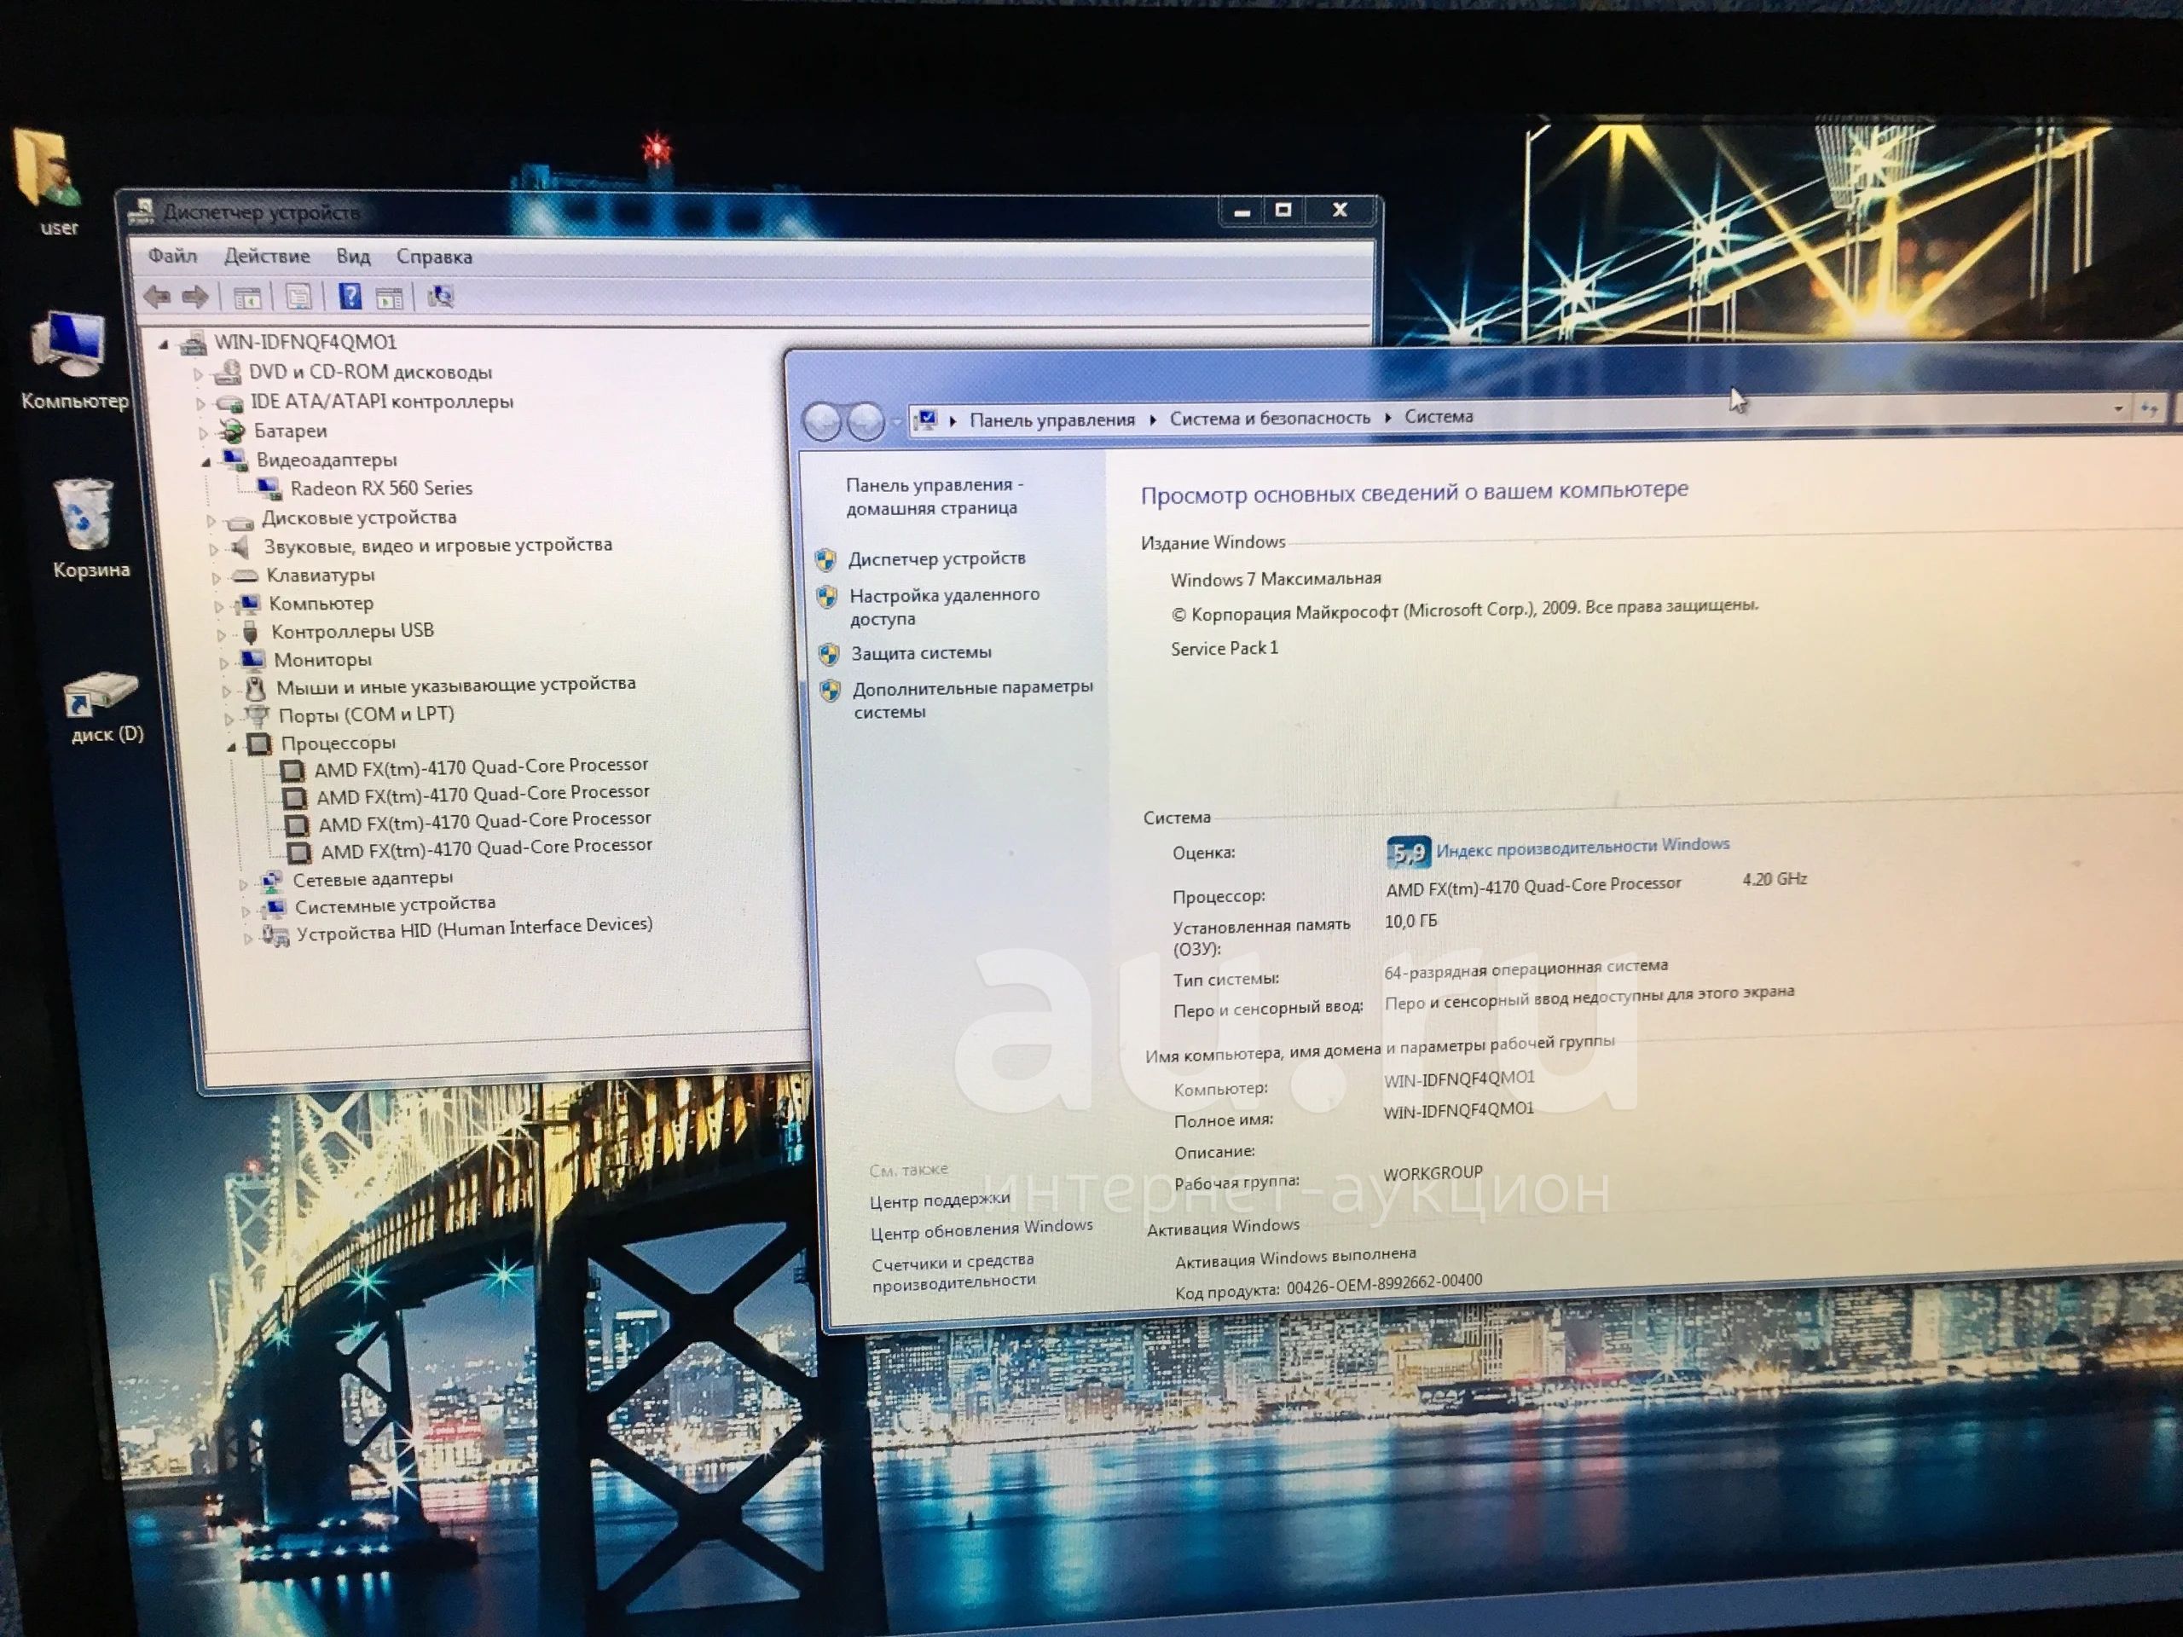2183x1637 pixels.
Task: Open Настройка удаленного доступа link
Action: [x=945, y=606]
